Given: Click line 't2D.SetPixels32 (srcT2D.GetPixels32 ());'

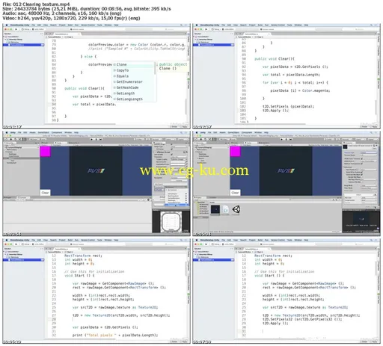Looking at the screenshot, I should 302,319.
